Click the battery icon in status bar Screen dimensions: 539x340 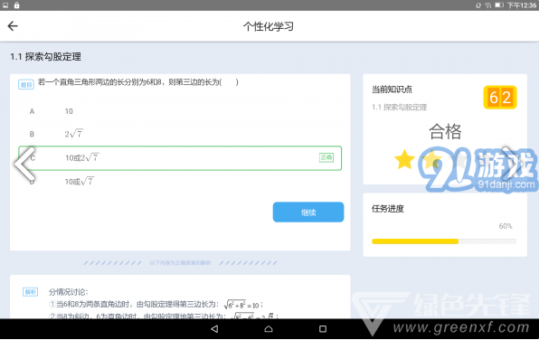coord(499,5)
